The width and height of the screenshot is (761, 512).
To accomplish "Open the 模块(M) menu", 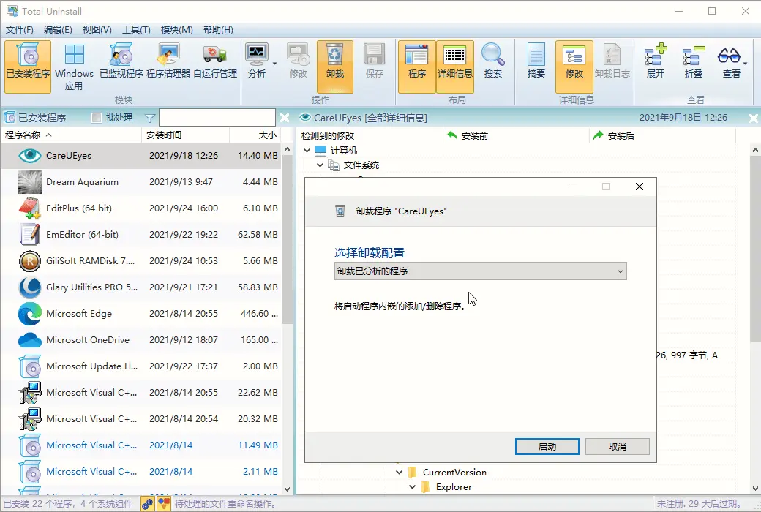I will (176, 29).
